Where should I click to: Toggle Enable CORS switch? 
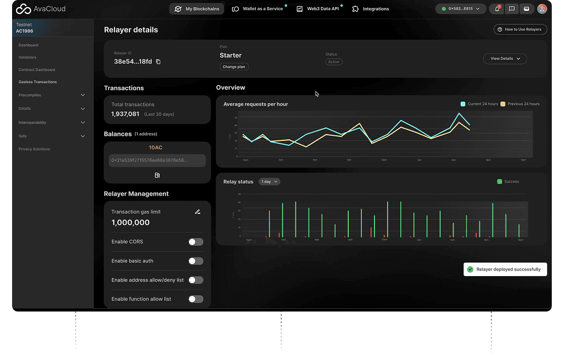click(196, 242)
